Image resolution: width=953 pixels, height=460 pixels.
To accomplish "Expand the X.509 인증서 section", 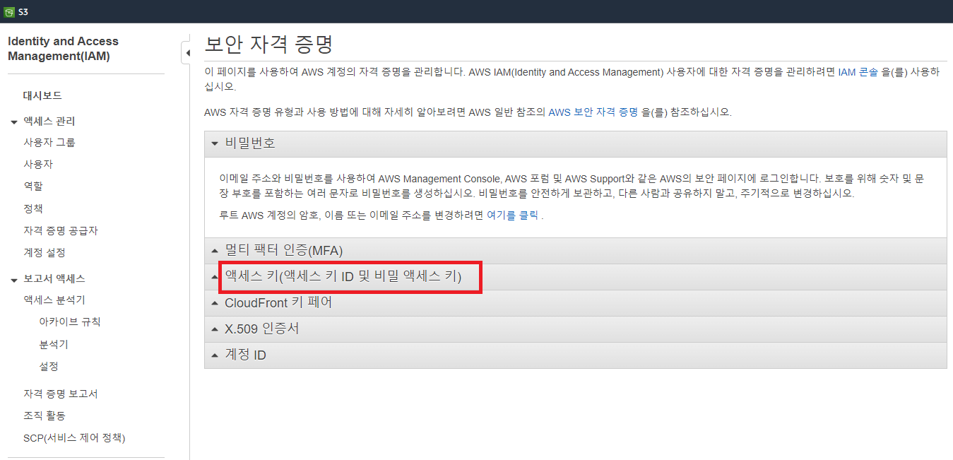I will pyautogui.click(x=575, y=329).
